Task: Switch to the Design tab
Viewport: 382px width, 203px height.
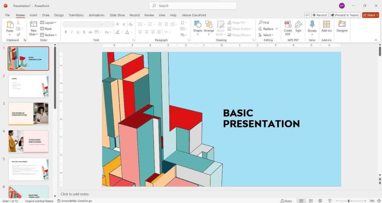Action: (59, 15)
